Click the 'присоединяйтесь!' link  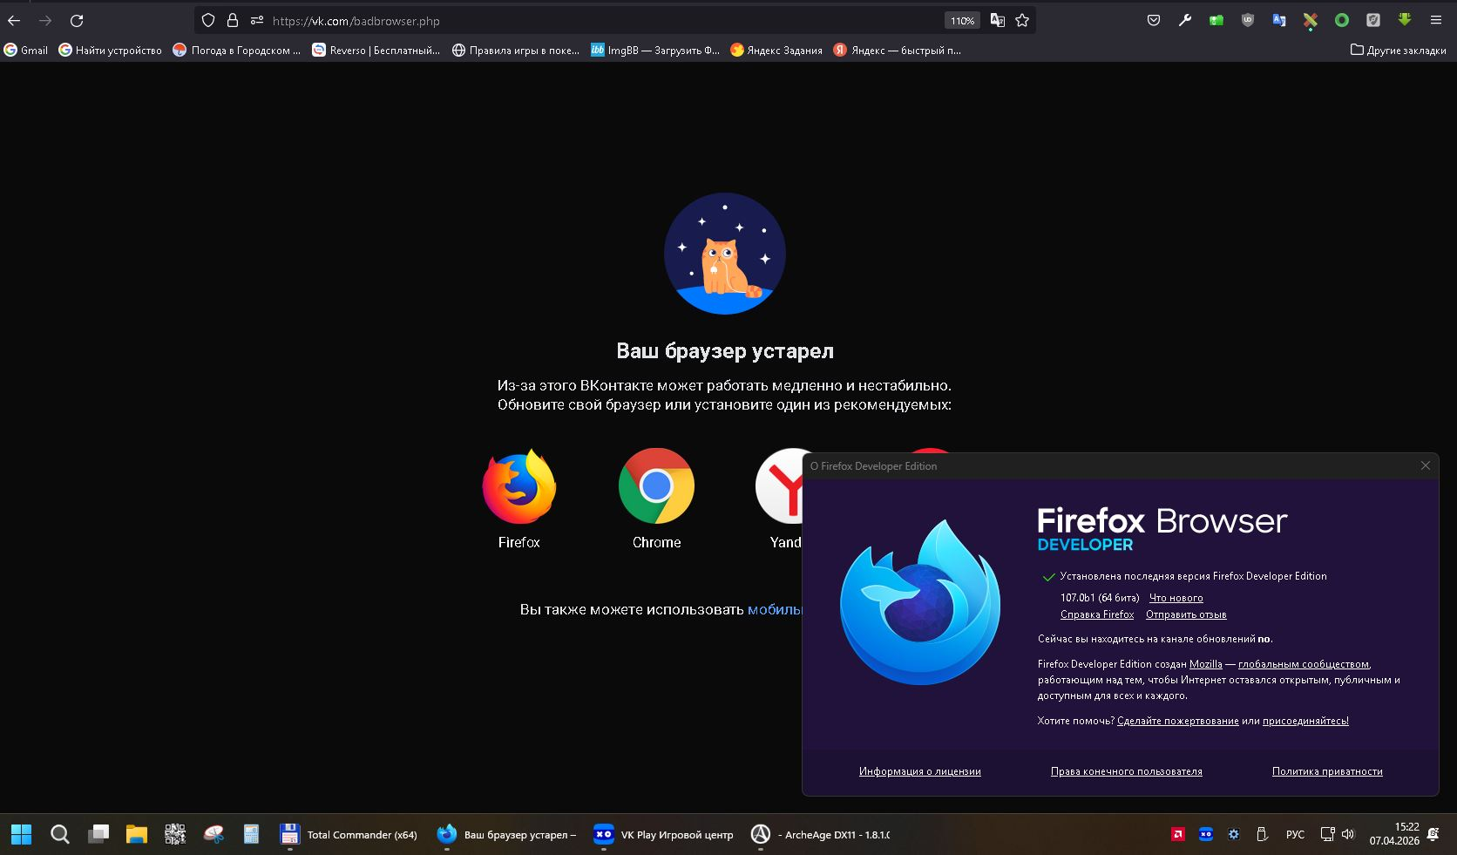click(1305, 721)
